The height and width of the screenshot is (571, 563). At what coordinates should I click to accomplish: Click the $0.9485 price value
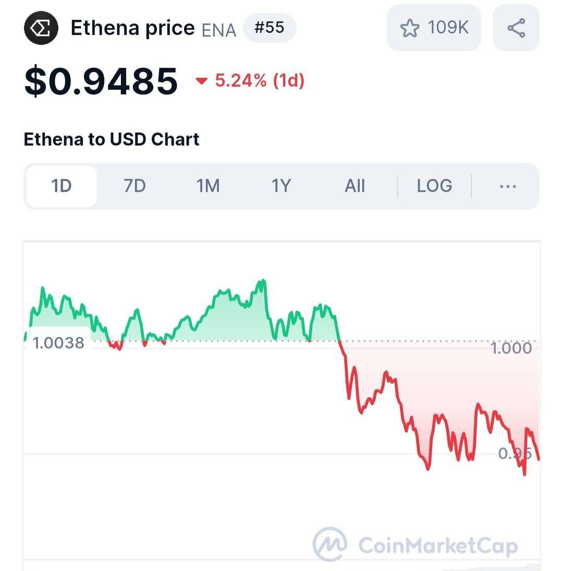(x=101, y=81)
